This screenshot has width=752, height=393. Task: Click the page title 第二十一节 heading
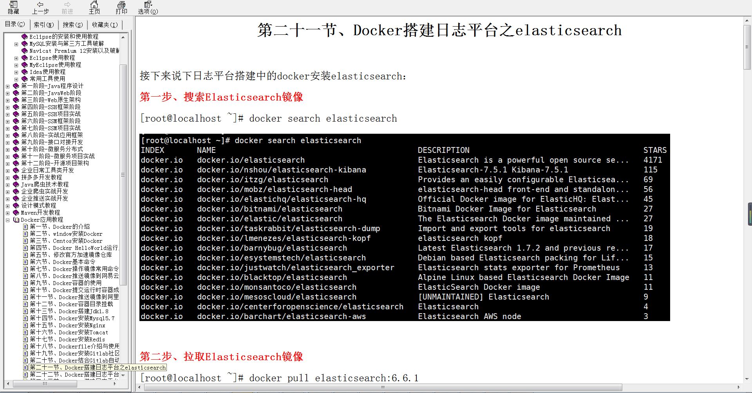(439, 31)
